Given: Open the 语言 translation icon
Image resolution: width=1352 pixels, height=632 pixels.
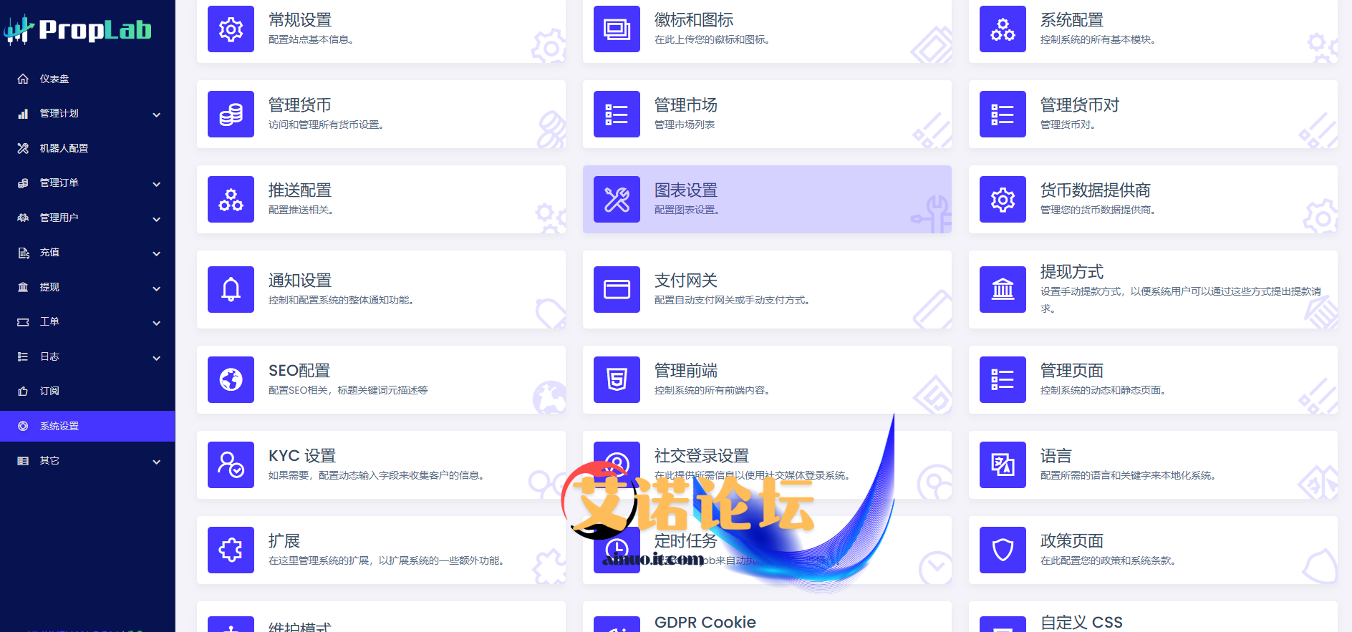Looking at the screenshot, I should (1003, 465).
